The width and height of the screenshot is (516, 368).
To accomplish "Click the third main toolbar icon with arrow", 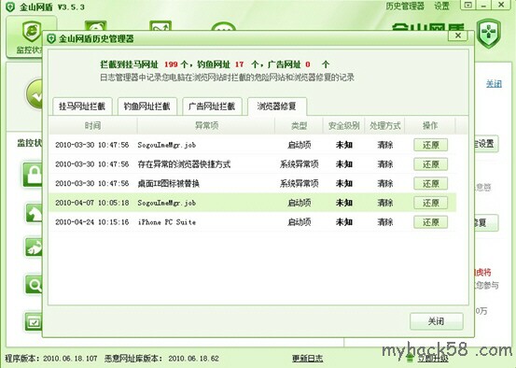I will 160,26.
